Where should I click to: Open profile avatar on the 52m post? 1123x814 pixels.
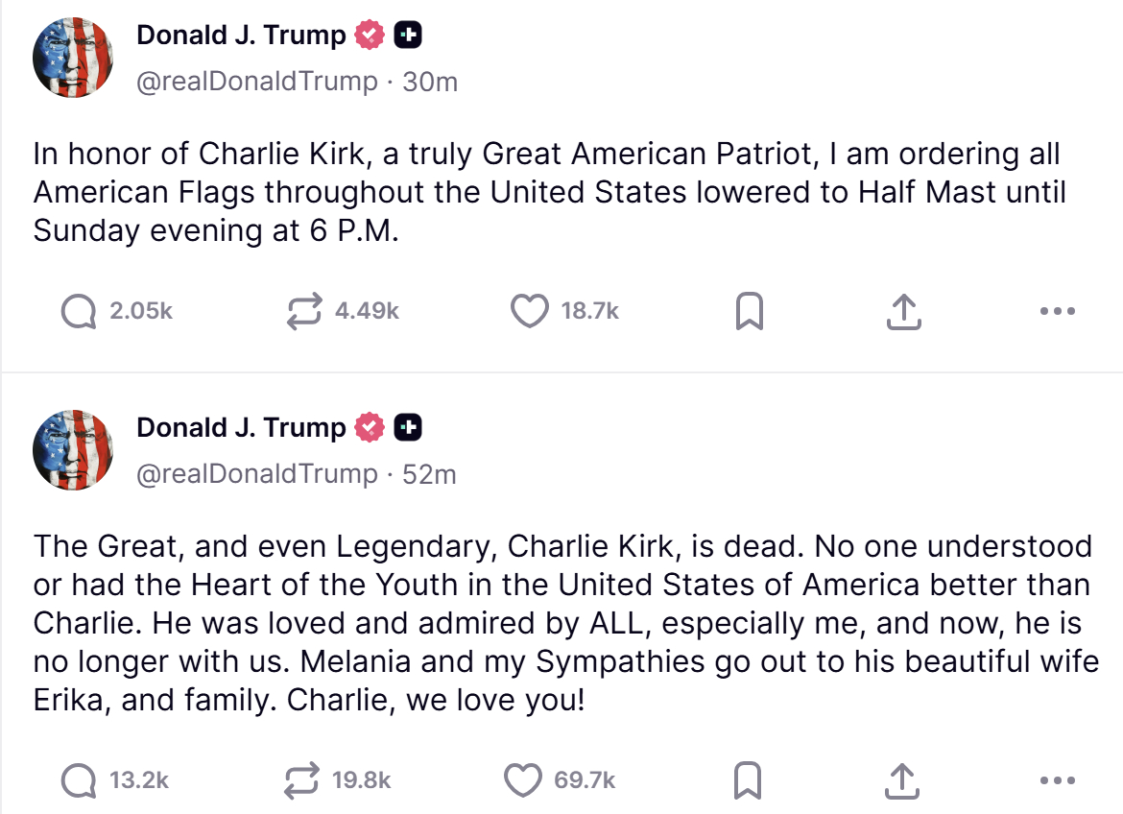click(x=74, y=449)
